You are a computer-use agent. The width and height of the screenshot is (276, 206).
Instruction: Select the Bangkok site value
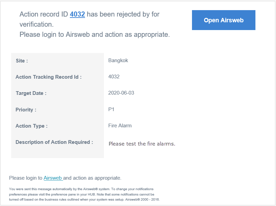tap(118, 60)
